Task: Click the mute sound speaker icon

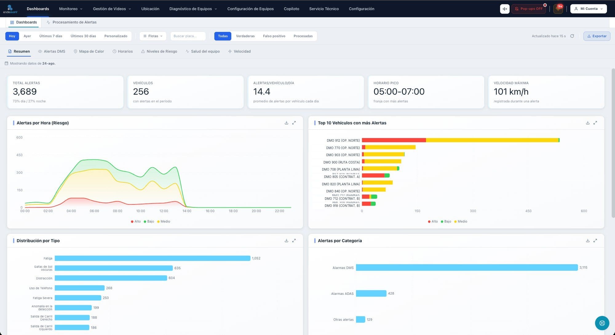Action: (x=505, y=9)
